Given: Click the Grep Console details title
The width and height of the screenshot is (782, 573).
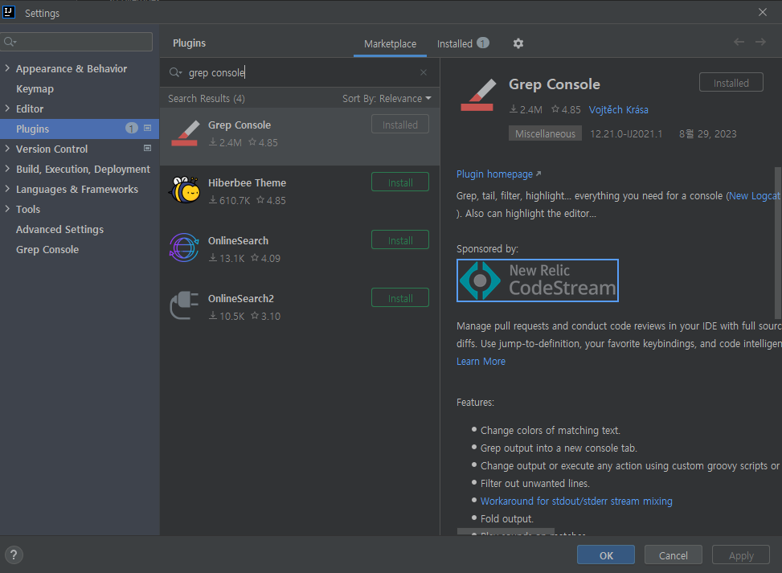Looking at the screenshot, I should pos(554,84).
